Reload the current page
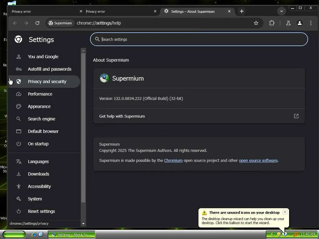The width and height of the screenshot is (319, 239). pyautogui.click(x=37, y=23)
